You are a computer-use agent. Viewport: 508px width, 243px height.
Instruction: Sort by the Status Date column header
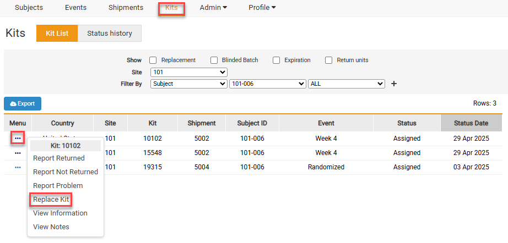[471, 123]
